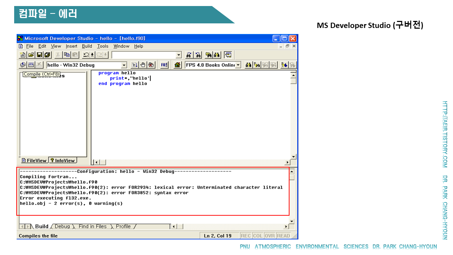453x255 pixels.
Task: Click the OVR indicator in status bar
Action: coord(270,236)
